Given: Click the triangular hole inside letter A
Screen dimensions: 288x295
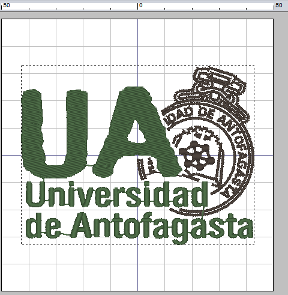Looking at the screenshot, I should [137, 133].
